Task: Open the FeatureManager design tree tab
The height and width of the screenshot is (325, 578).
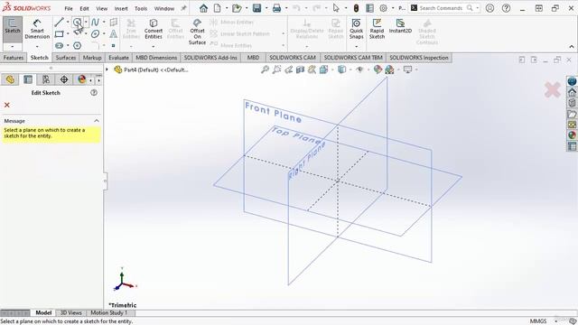Action: [x=10, y=79]
